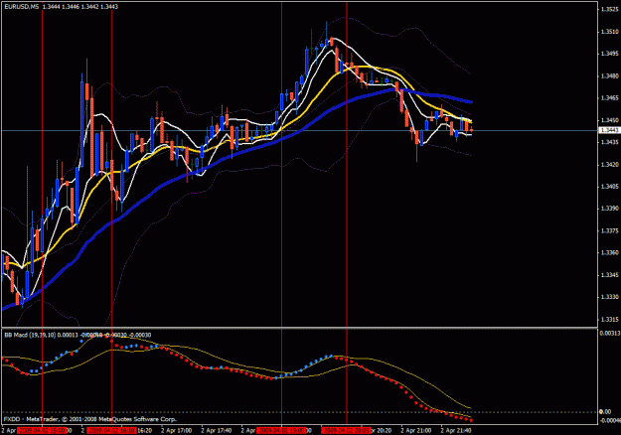This screenshot has width=621, height=435.
Task: Click the 1.3315 price scale value
Action: click(610, 319)
